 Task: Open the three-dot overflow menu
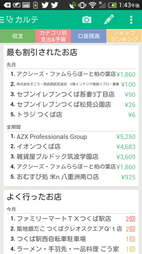(x=131, y=20)
